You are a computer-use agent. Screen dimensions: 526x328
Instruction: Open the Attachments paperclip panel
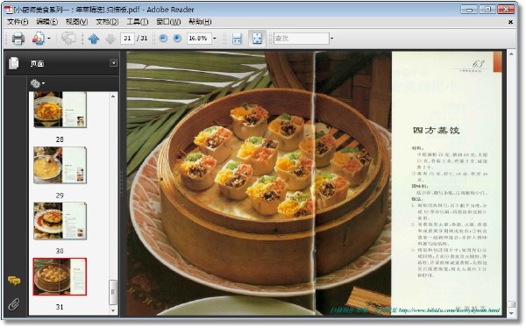click(14, 303)
